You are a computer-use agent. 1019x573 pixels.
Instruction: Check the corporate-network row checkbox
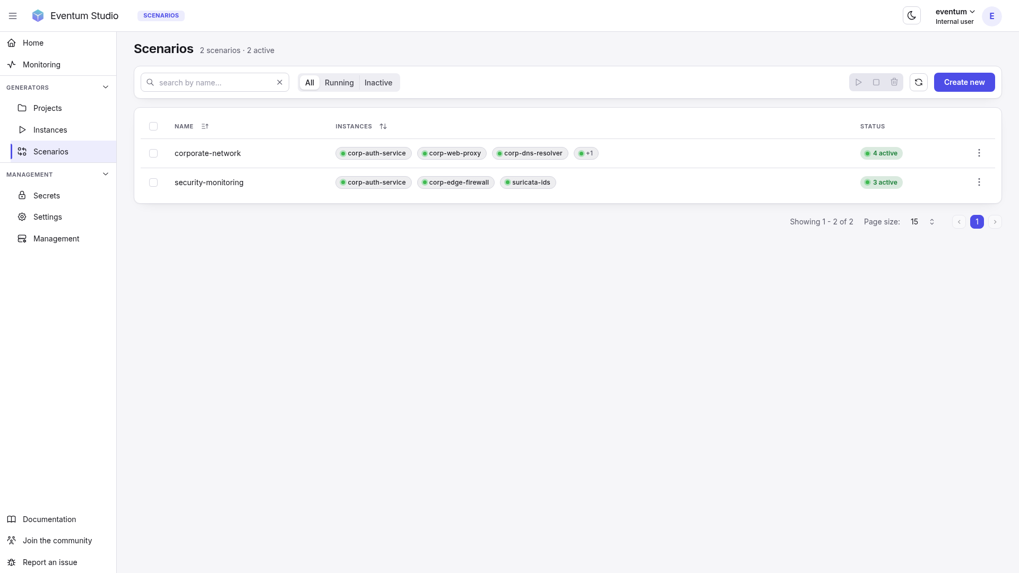point(153,153)
